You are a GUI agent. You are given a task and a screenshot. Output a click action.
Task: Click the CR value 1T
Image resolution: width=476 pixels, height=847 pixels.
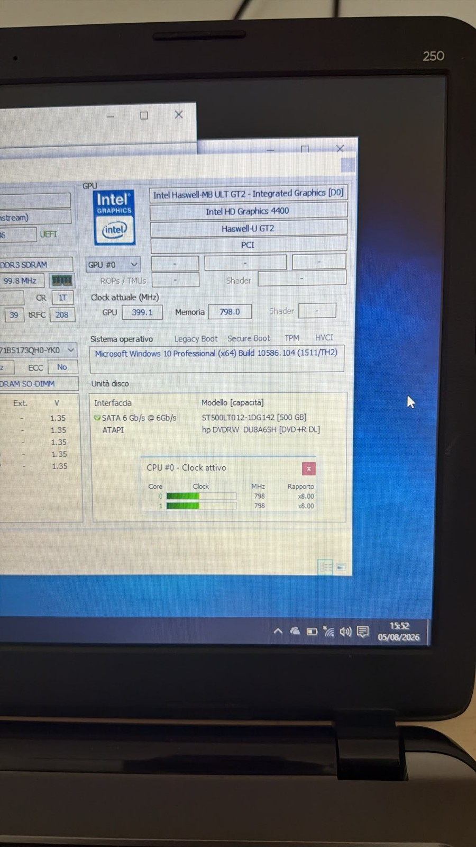click(62, 298)
